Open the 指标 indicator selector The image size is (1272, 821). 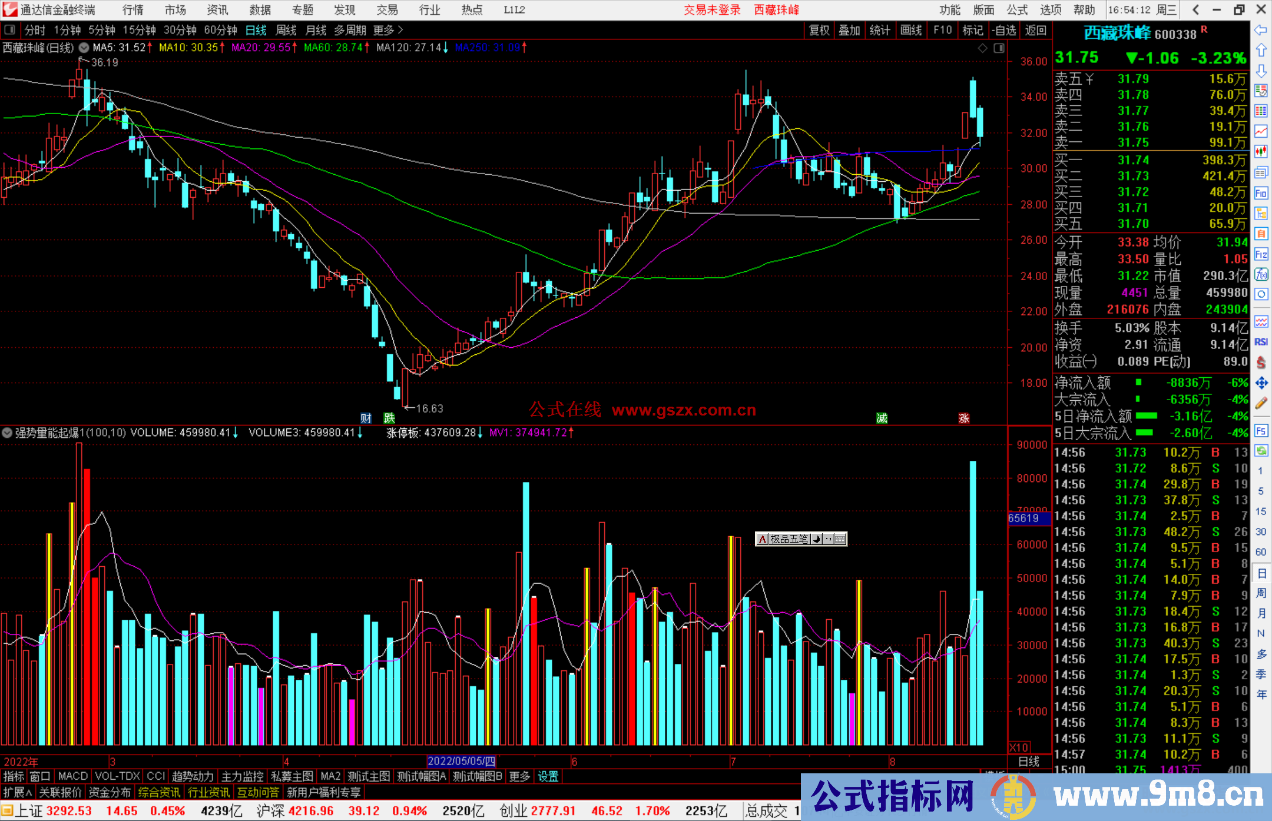click(x=14, y=776)
